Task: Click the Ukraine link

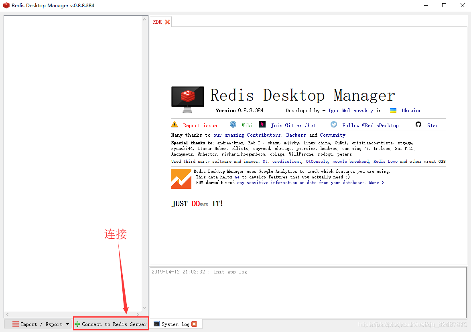Action: click(x=412, y=111)
